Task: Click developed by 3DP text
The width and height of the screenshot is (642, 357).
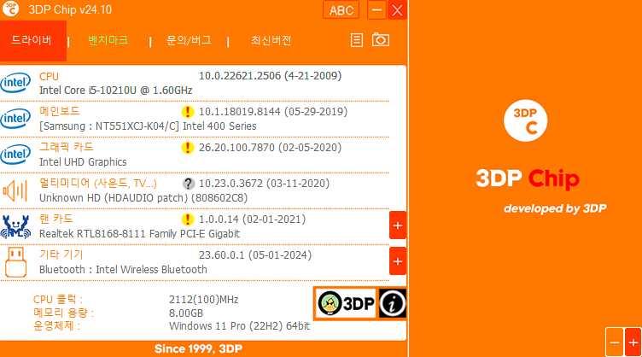Action: coord(555,208)
